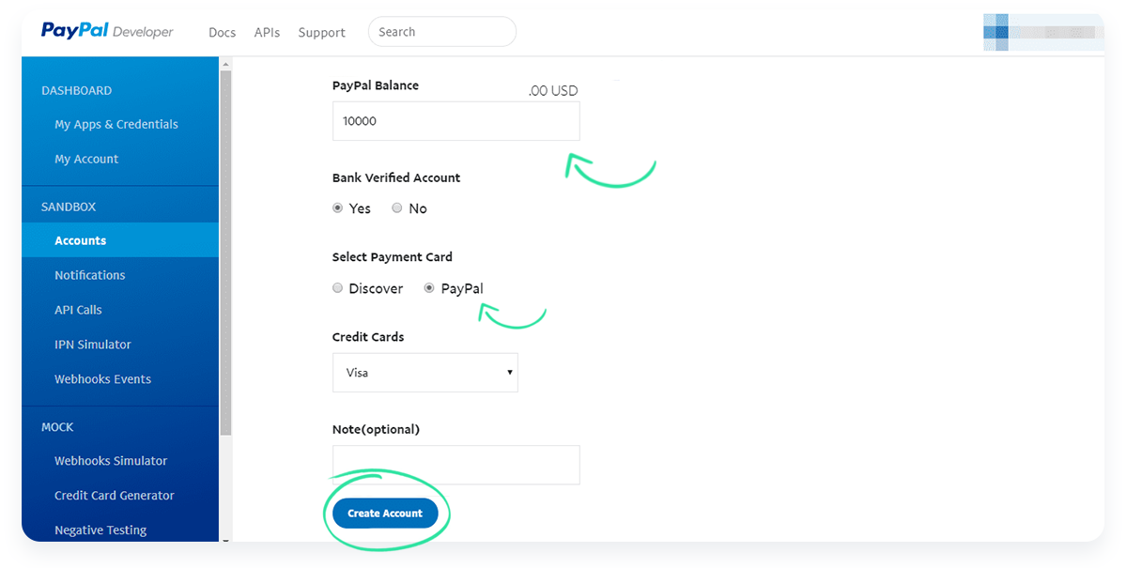The image size is (1127, 568).
Task: Click the sidebar scrollbar down arrow
Action: click(x=225, y=539)
